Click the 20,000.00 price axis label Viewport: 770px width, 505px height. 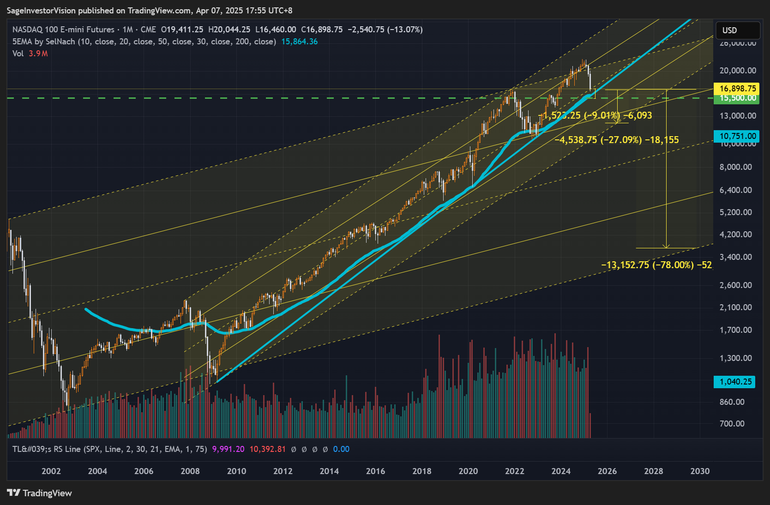(738, 71)
